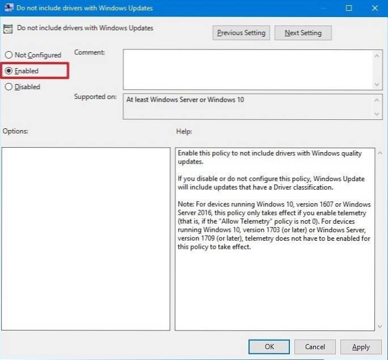Viewport: 388px width, 360px height.
Task: Click inside the Comment text box
Action: (247, 69)
